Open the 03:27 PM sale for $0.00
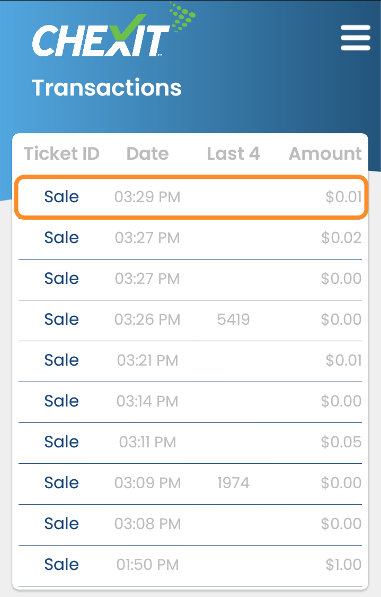Screen dimensions: 381x597 pos(190,279)
